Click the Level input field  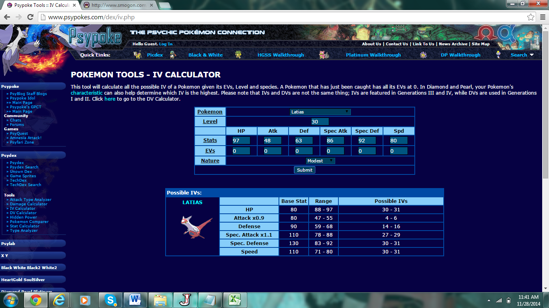click(x=320, y=122)
